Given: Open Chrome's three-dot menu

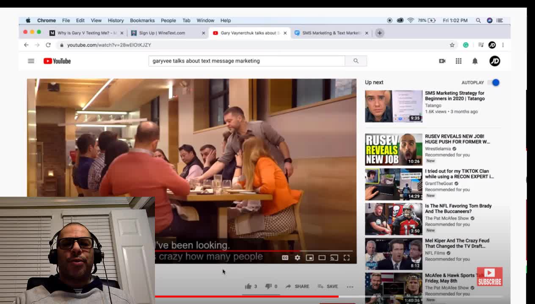Looking at the screenshot, I should (x=503, y=45).
